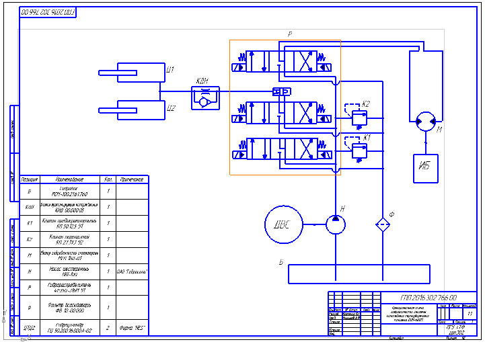The width and height of the screenshot is (485, 342).
Task: Select the "Наименование" table header cell
Action: (70, 179)
